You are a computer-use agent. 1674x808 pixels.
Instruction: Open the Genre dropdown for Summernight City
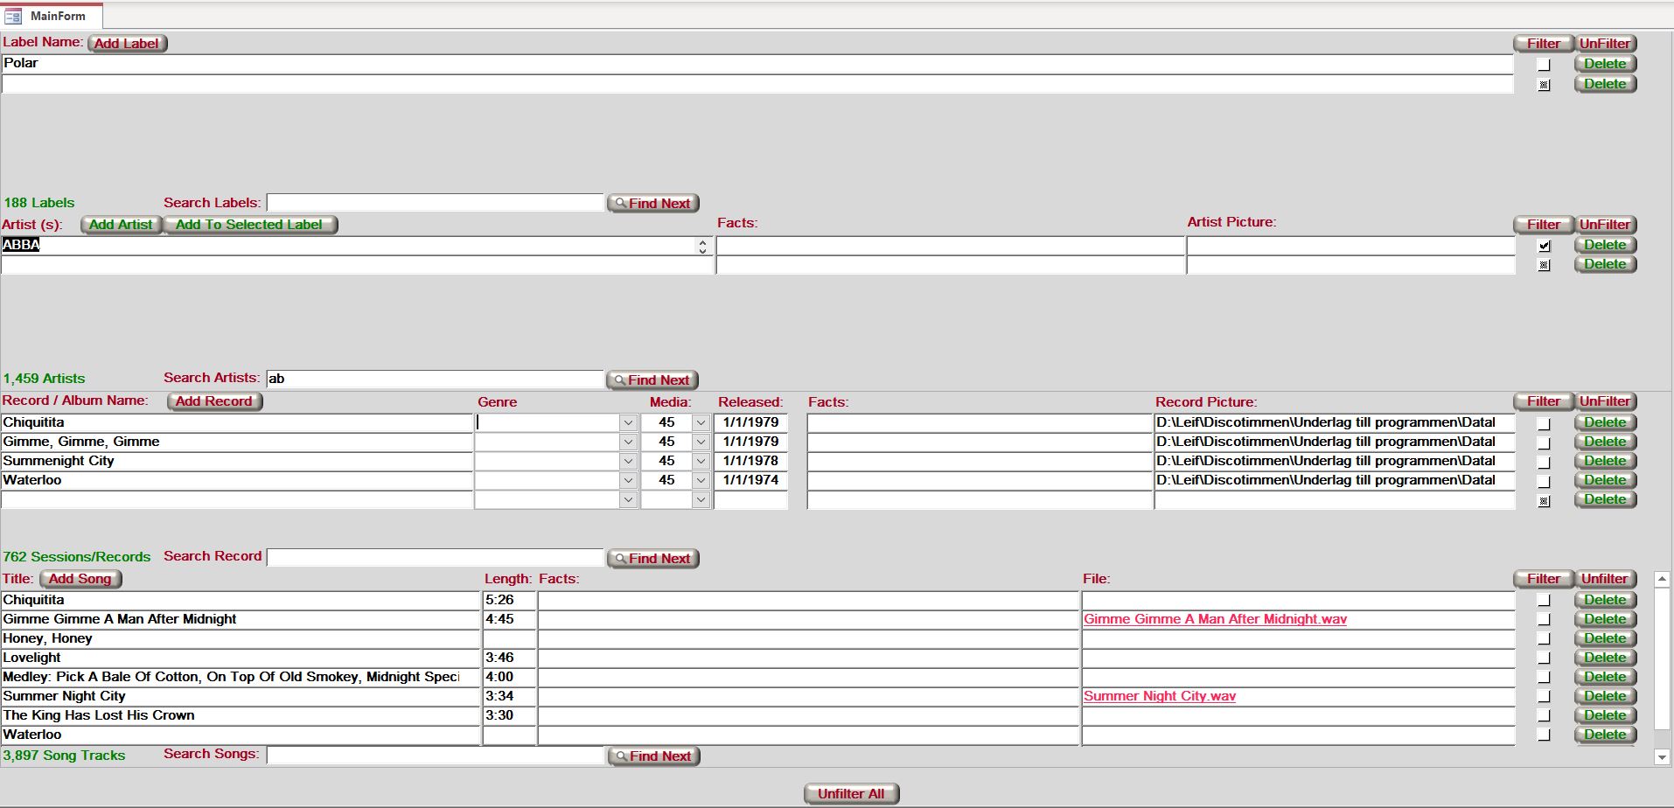click(x=628, y=461)
